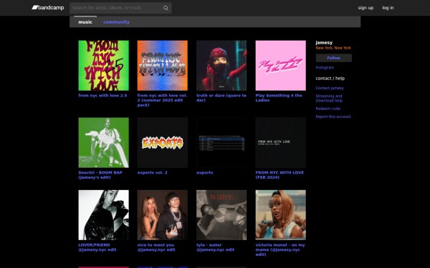Open the tyla water cover art
430x268 pixels.
tap(221, 215)
